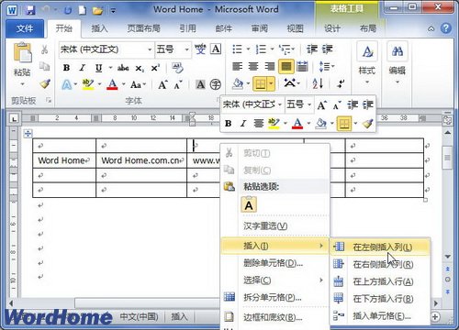Viewport: 459px width, 330px height.
Task: Click Grow Font icon in ribbon
Action: point(162,84)
